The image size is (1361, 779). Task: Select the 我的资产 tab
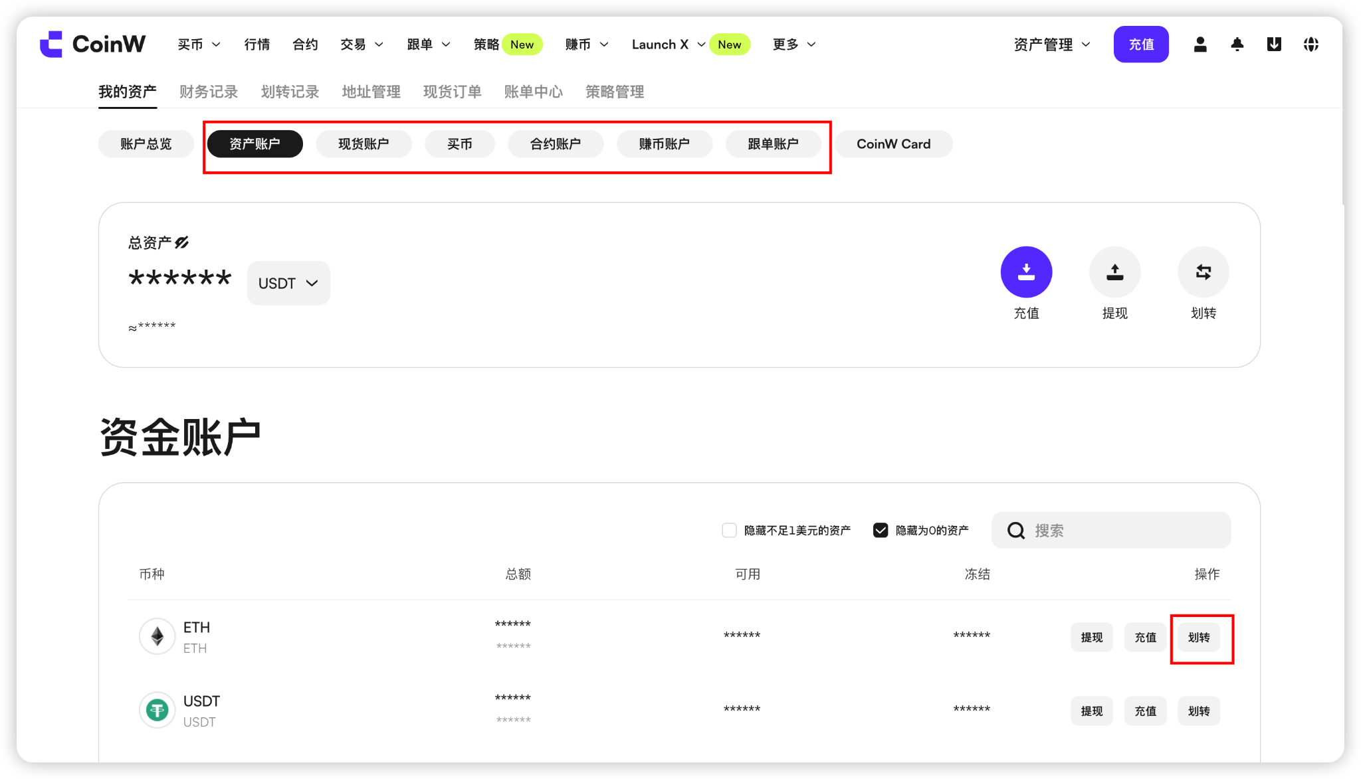tap(128, 92)
